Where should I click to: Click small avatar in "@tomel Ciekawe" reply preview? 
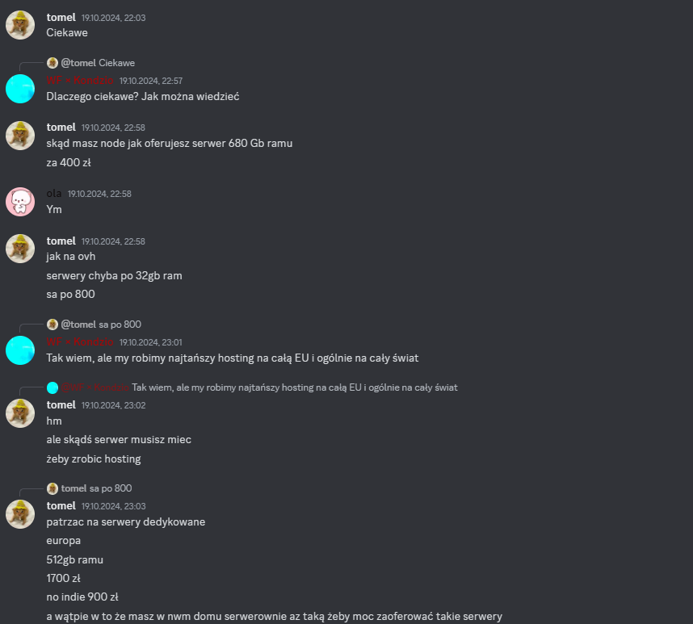point(52,63)
